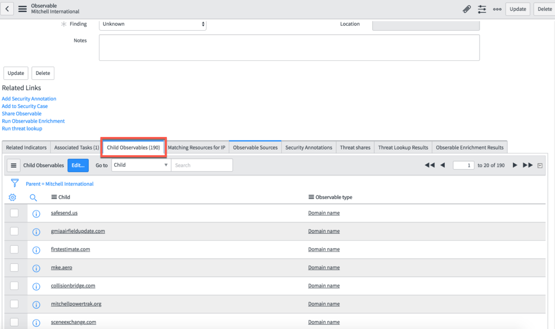This screenshot has height=329, width=555.
Task: Open attachments via paperclip icon
Action: point(467,9)
